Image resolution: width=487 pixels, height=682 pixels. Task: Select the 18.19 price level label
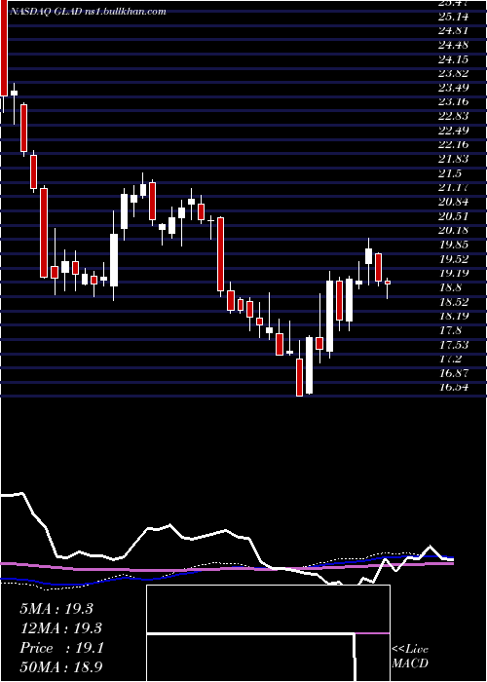click(x=454, y=316)
